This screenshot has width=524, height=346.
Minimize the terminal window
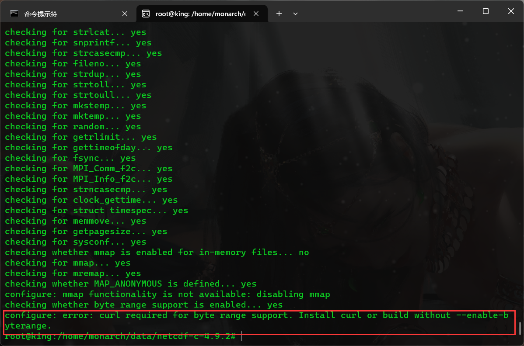pos(460,11)
